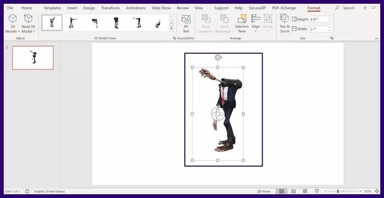This screenshot has width=384, height=198.
Task: Choose the fourth 3D model view preset
Action: (116, 22)
